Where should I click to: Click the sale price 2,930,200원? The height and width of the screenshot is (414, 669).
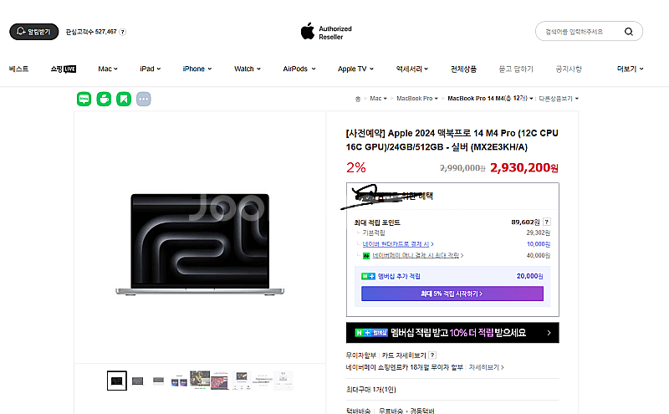click(x=524, y=168)
